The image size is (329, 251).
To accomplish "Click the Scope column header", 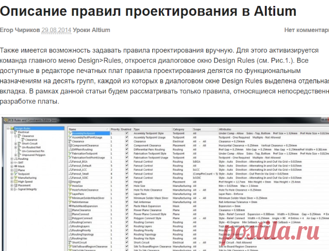I will pos(205,129).
